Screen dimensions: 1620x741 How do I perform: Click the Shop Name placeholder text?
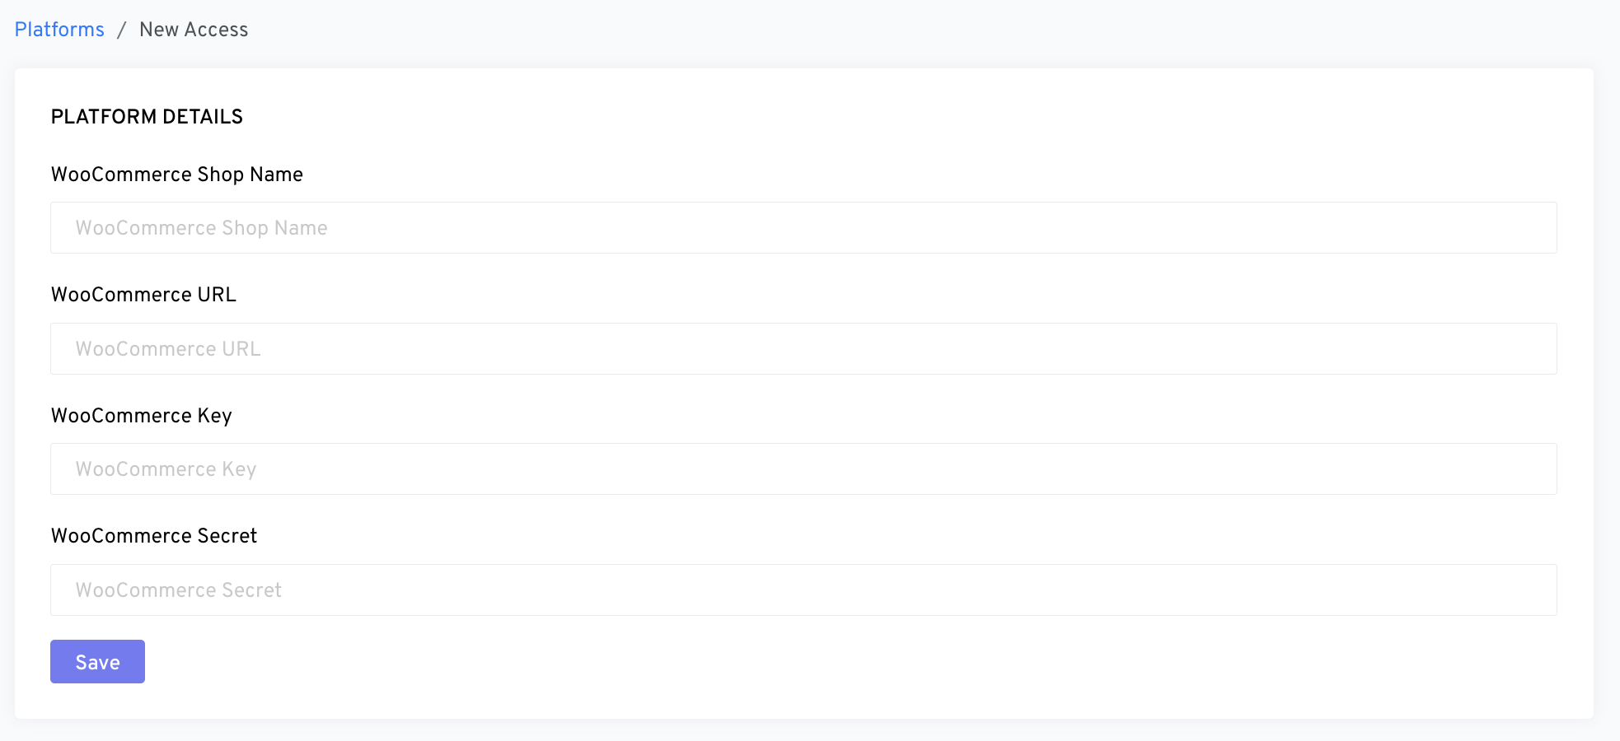click(202, 228)
